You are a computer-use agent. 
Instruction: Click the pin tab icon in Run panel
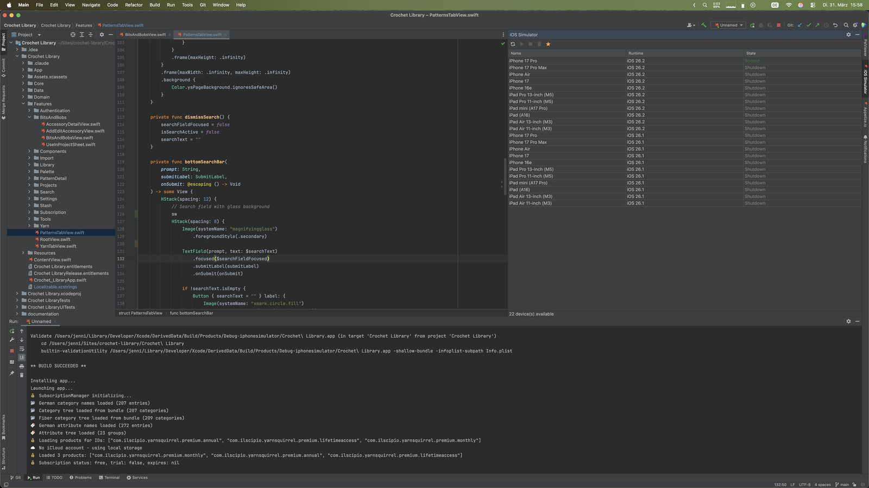[x=12, y=373]
